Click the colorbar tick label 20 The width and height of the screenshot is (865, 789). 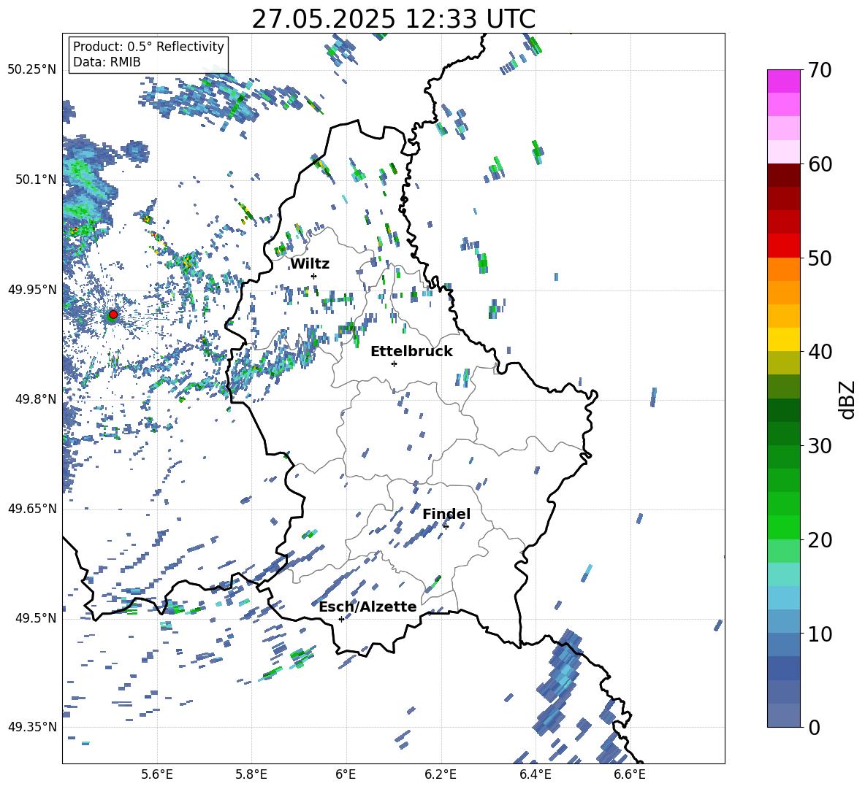820,539
